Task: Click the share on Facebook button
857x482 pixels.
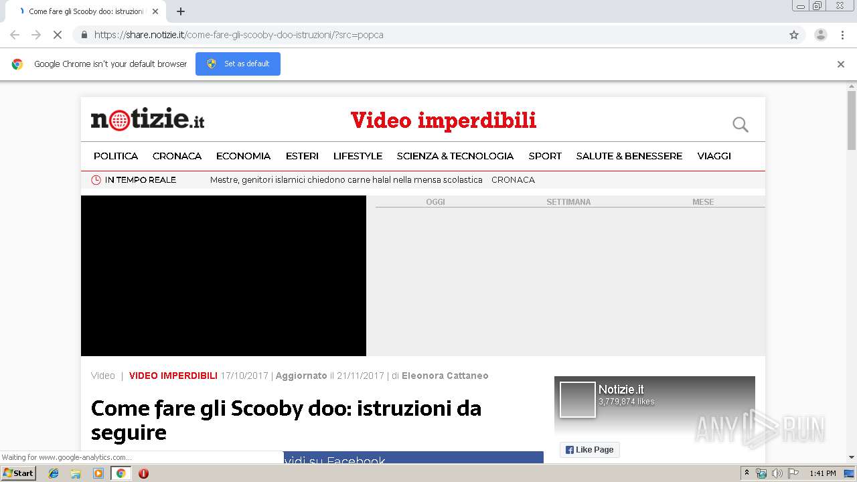Action: coord(414,458)
